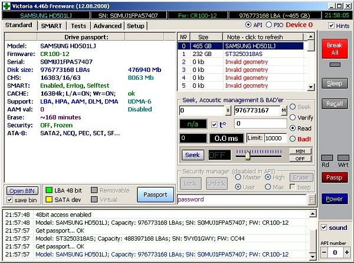Image resolution: width=354 pixels, height=263 pixels.
Task: Click the MIN acoustic button
Action: pyautogui.click(x=300, y=151)
